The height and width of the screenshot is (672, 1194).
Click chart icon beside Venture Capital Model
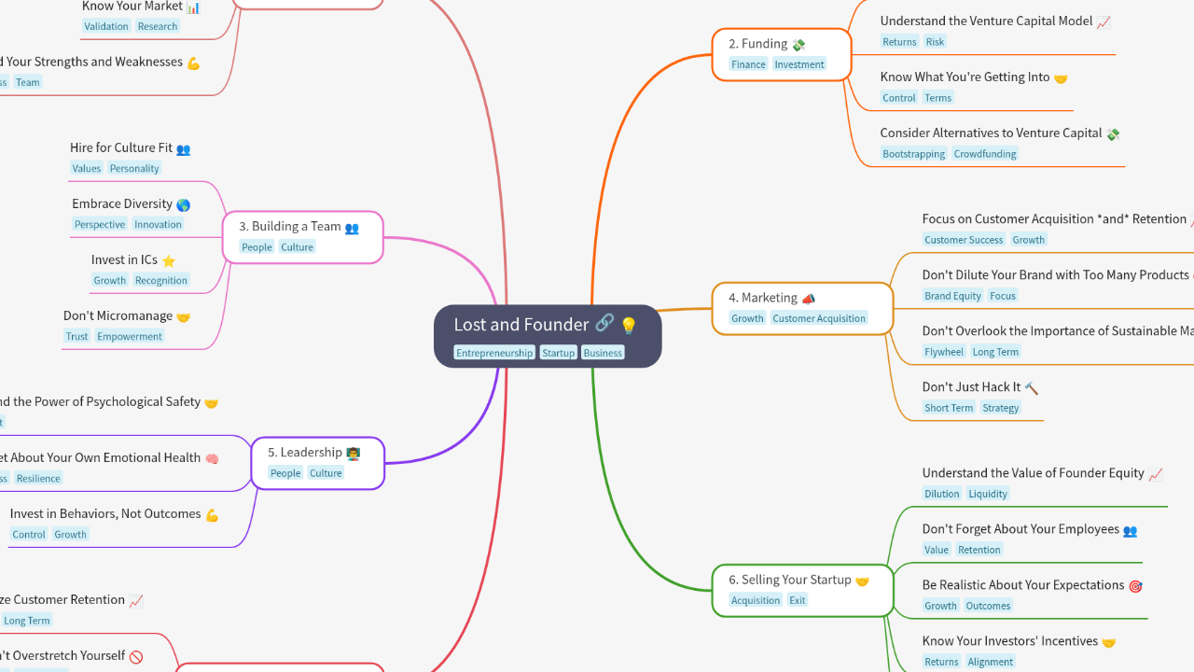pos(1104,21)
